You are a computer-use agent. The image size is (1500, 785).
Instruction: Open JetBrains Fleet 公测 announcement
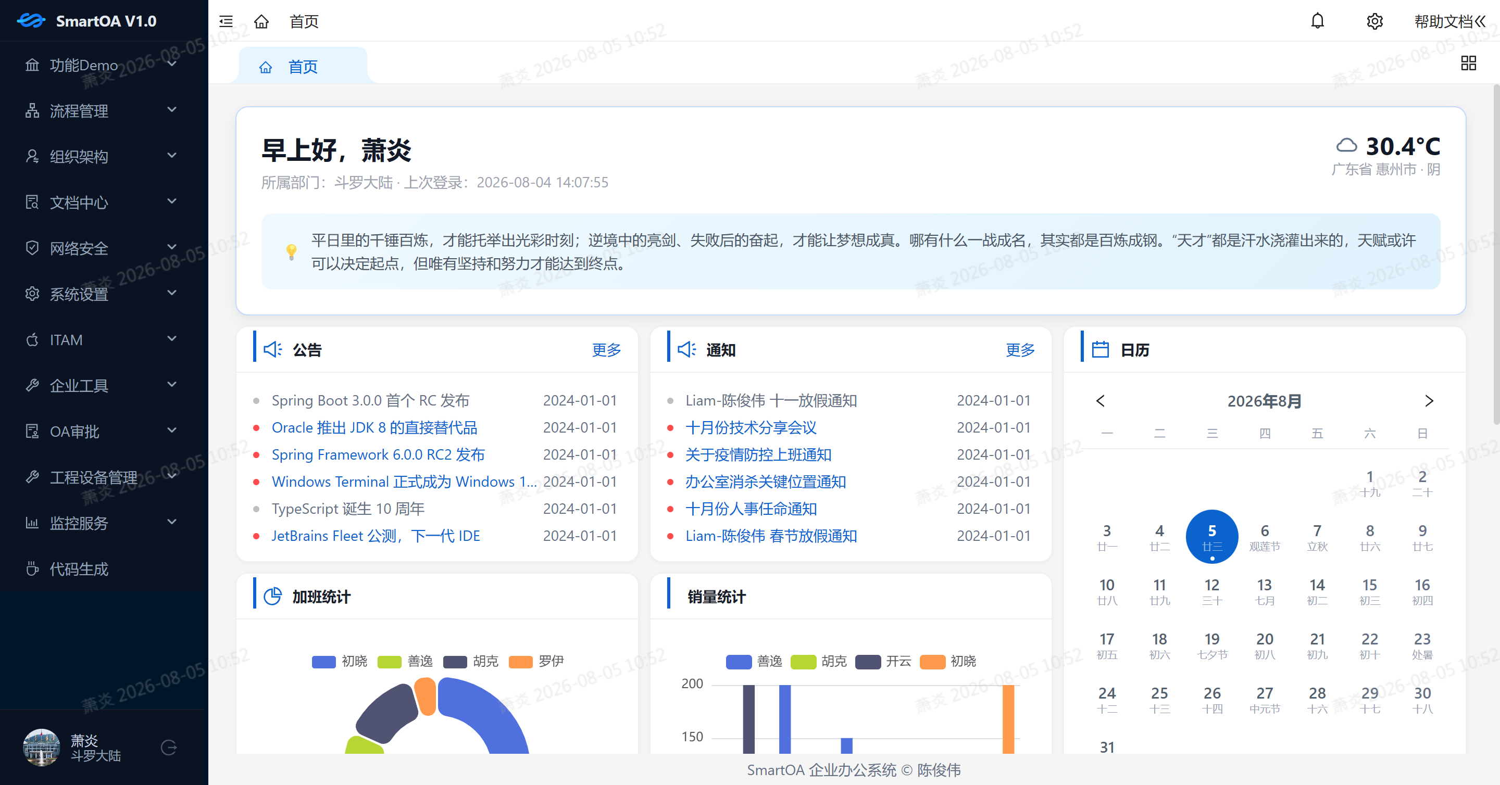coord(376,536)
